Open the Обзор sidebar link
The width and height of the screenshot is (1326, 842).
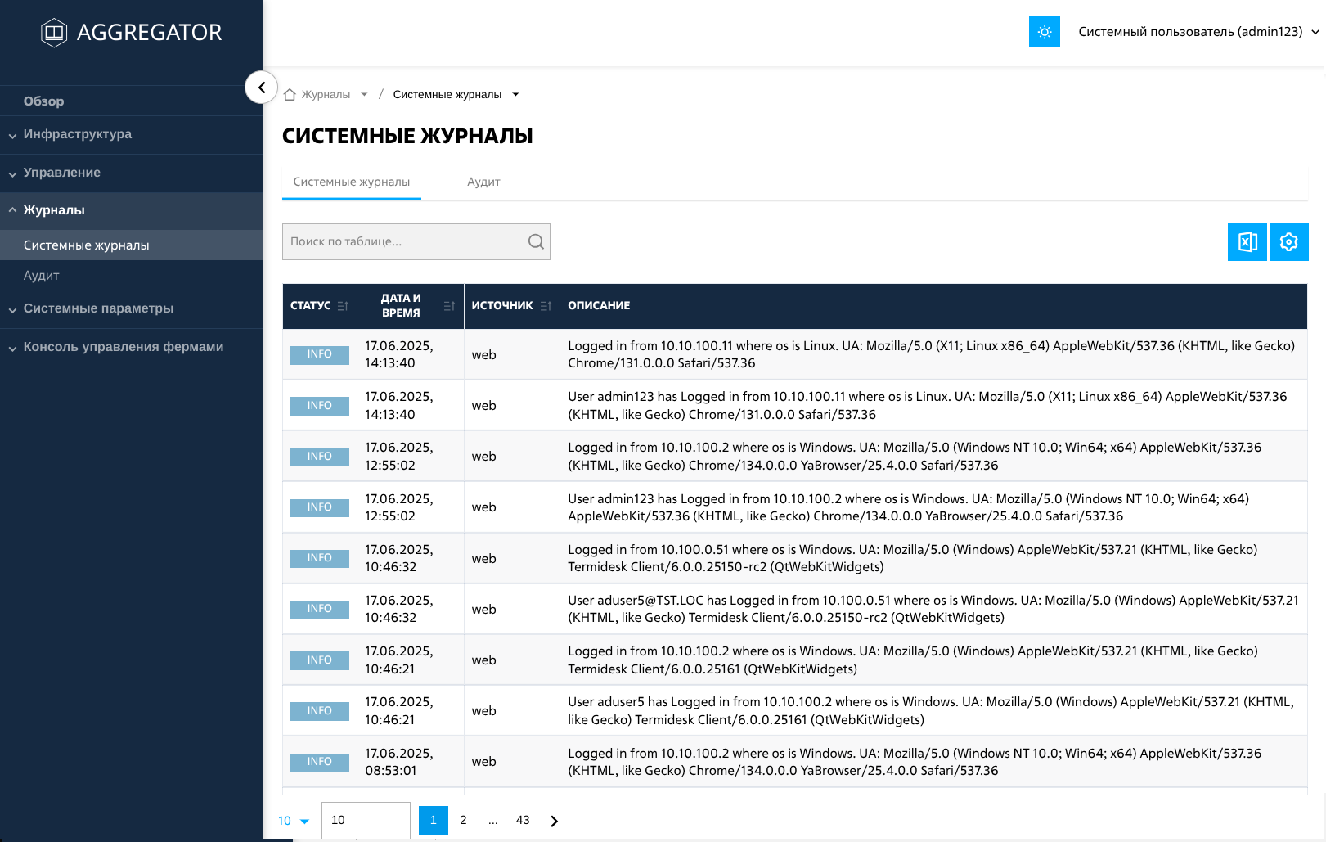(x=44, y=101)
